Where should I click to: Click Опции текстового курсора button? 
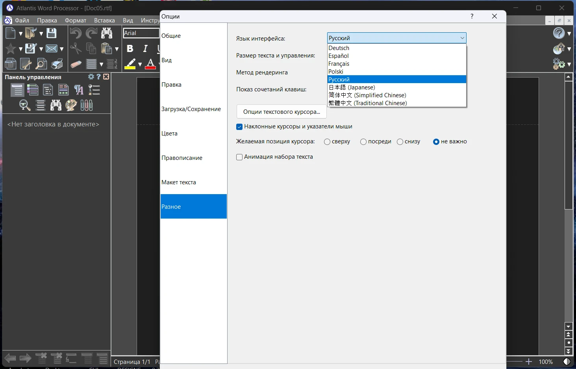pos(282,112)
